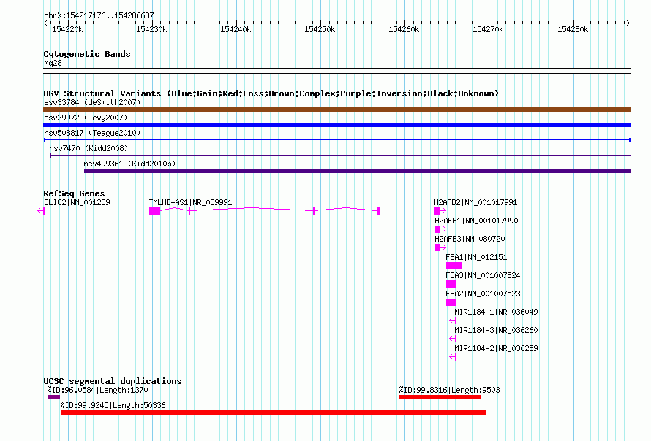Screen dimensions: 651x441
Task: Click the MIR1184-1 microRNA arrow glyph
Action: point(453,321)
